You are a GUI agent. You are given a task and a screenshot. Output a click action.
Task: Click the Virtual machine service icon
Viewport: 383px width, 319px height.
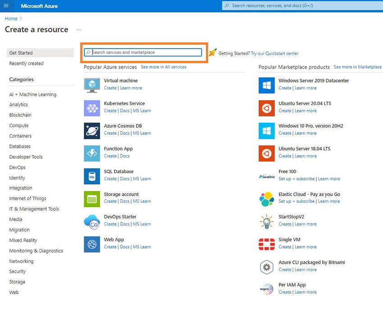pos(92,85)
